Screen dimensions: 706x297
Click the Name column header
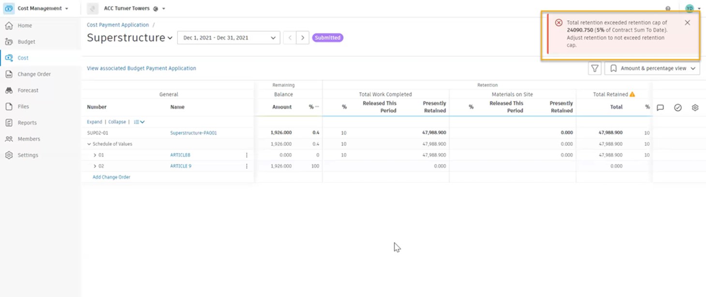pyautogui.click(x=177, y=107)
